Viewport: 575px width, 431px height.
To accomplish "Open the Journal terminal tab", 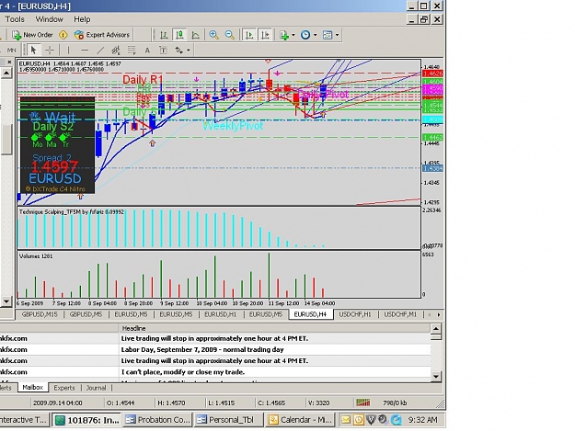I will [96, 388].
